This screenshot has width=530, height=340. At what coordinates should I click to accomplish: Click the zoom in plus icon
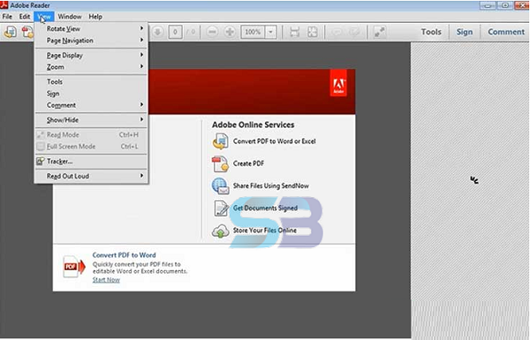click(x=230, y=32)
